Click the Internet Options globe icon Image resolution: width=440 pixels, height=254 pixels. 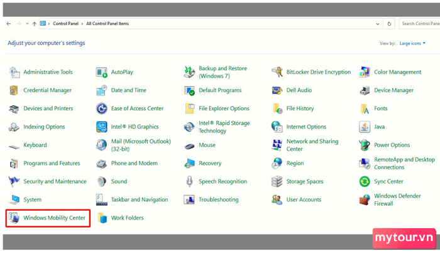[277, 127]
